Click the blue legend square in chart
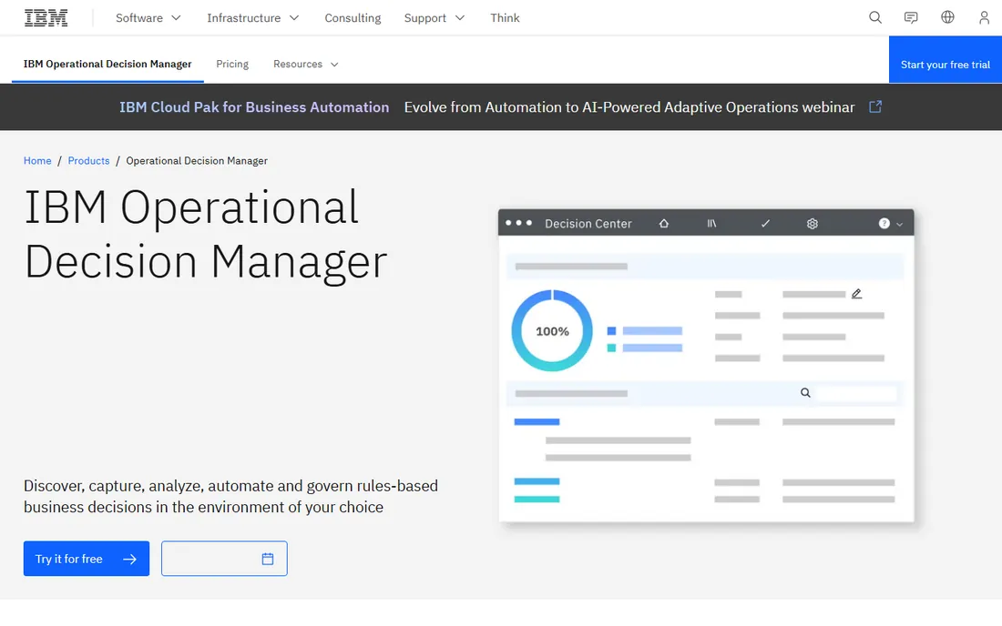The height and width of the screenshot is (626, 1002). coord(611,330)
